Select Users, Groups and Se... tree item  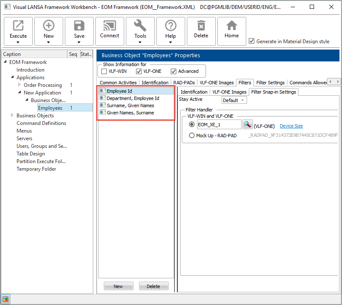click(x=42, y=146)
